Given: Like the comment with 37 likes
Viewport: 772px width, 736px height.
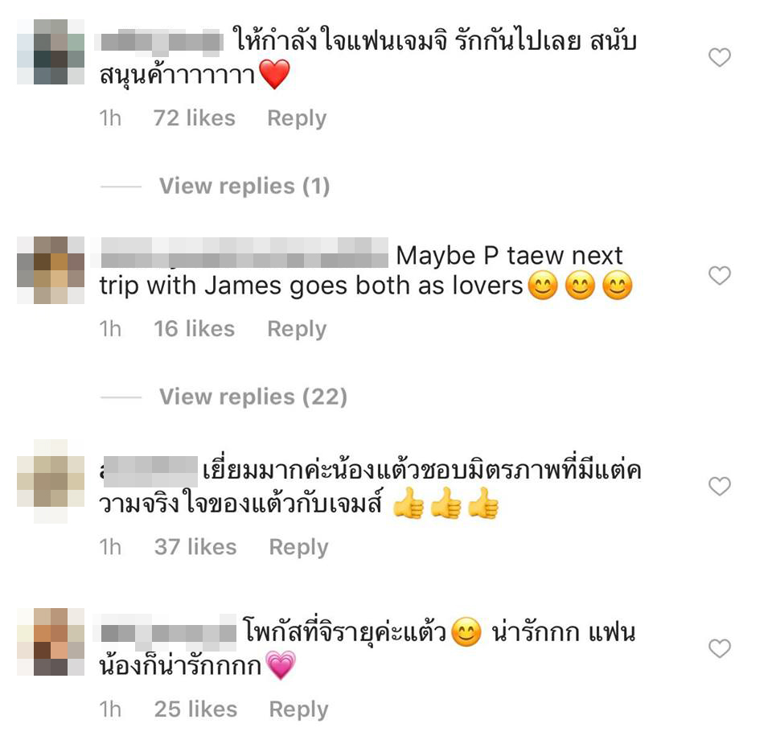Looking at the screenshot, I should pos(719,486).
